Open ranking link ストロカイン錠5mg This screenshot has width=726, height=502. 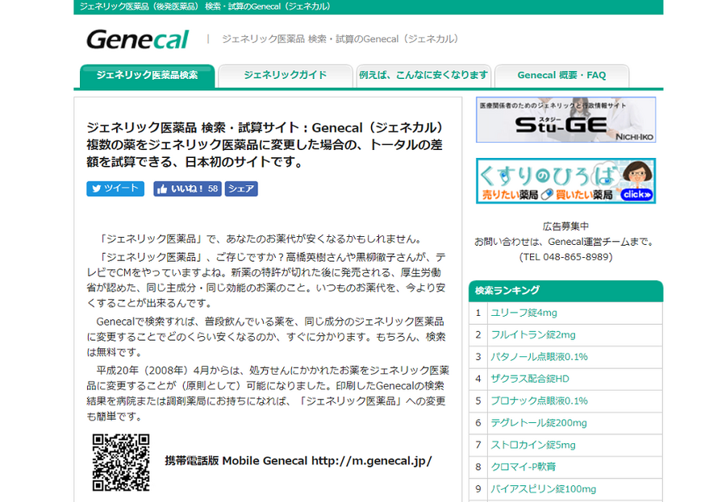[533, 445]
